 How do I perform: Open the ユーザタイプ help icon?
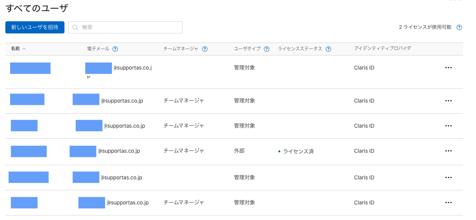click(x=267, y=49)
